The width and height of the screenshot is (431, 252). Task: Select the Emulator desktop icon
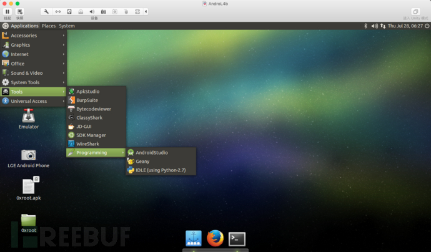pyautogui.click(x=29, y=119)
